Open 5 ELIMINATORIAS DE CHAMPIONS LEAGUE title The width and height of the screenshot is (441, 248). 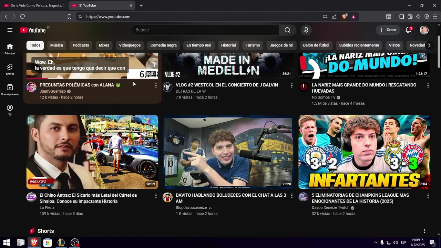(360, 198)
